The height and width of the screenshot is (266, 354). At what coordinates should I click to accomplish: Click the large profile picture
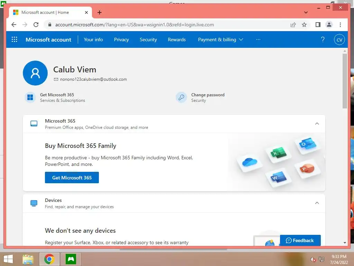pyautogui.click(x=35, y=73)
